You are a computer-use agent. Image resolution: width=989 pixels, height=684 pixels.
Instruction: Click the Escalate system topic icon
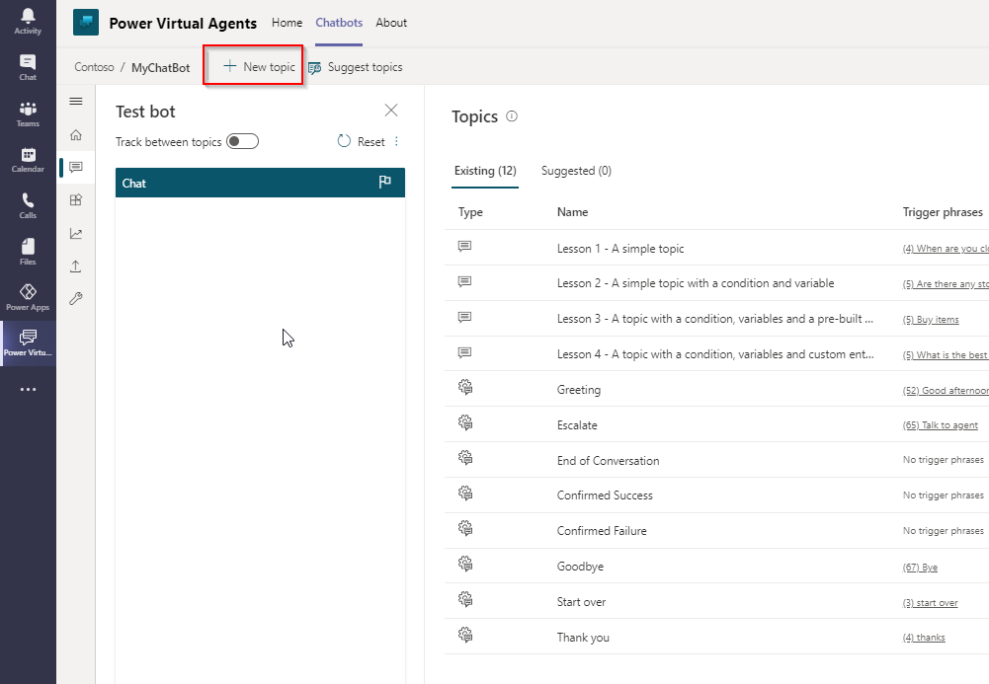point(465,422)
